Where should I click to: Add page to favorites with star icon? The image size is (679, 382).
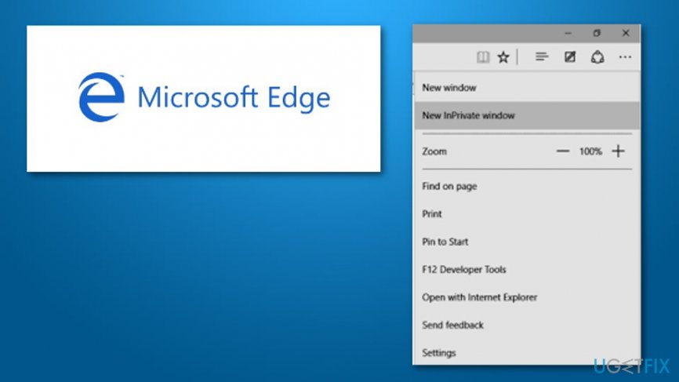coord(503,57)
